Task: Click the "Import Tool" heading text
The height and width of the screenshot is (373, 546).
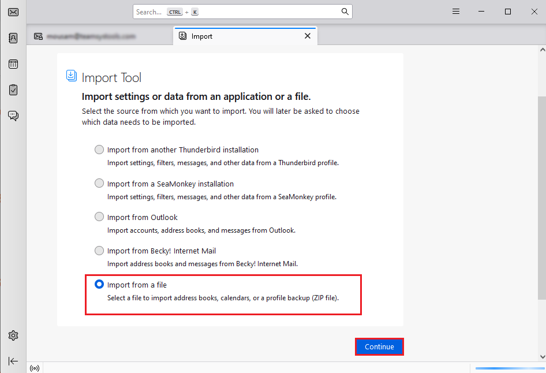Action: click(x=111, y=78)
